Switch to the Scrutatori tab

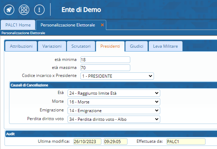click(81, 46)
